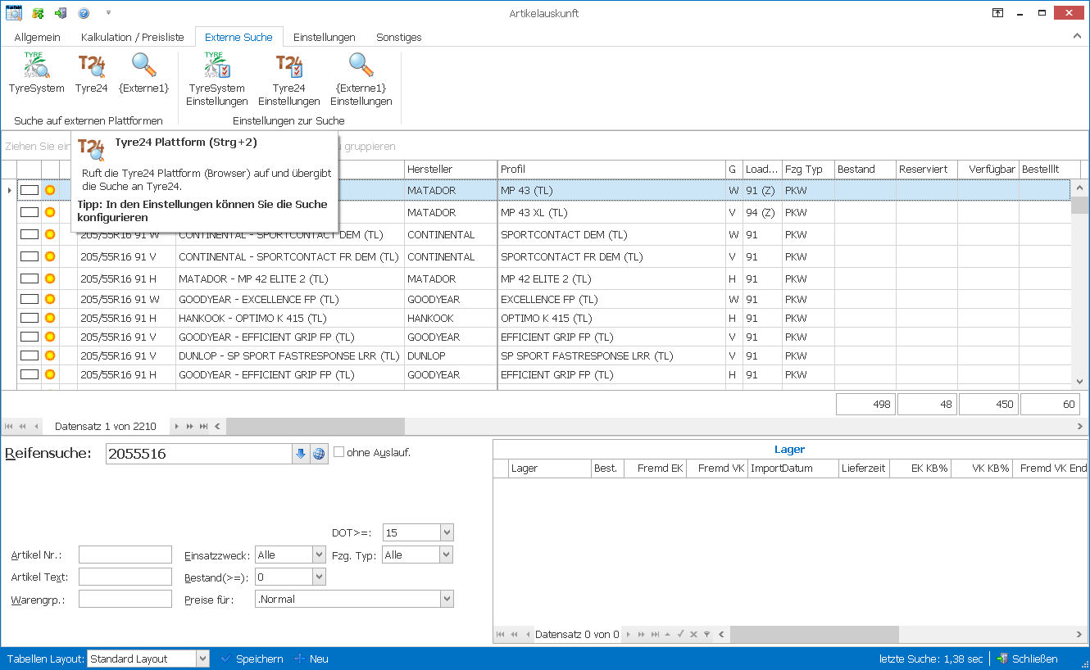Open the Bestand(>=) dropdown

320,577
